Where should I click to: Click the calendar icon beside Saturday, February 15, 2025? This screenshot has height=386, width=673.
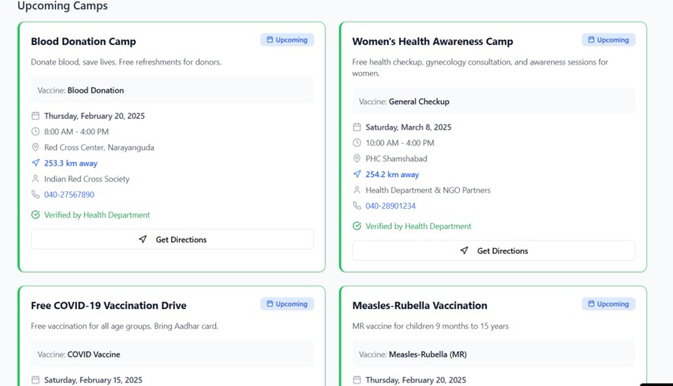click(35, 380)
